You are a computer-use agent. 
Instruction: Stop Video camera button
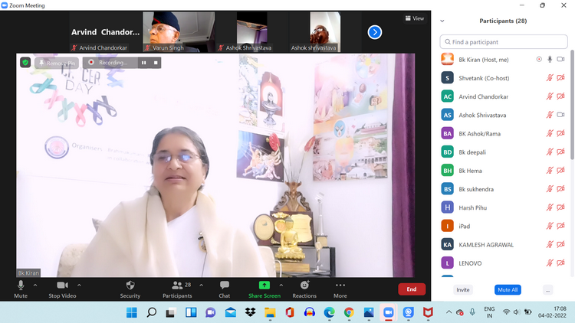point(62,289)
